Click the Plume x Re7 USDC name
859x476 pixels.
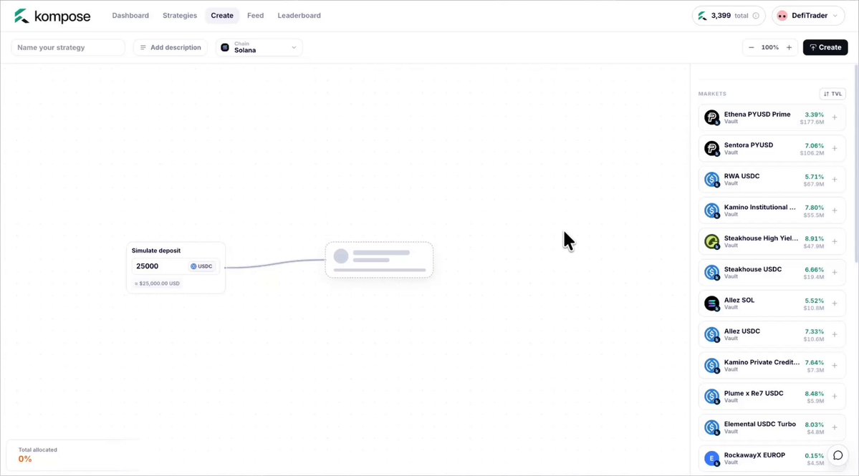[753, 394]
